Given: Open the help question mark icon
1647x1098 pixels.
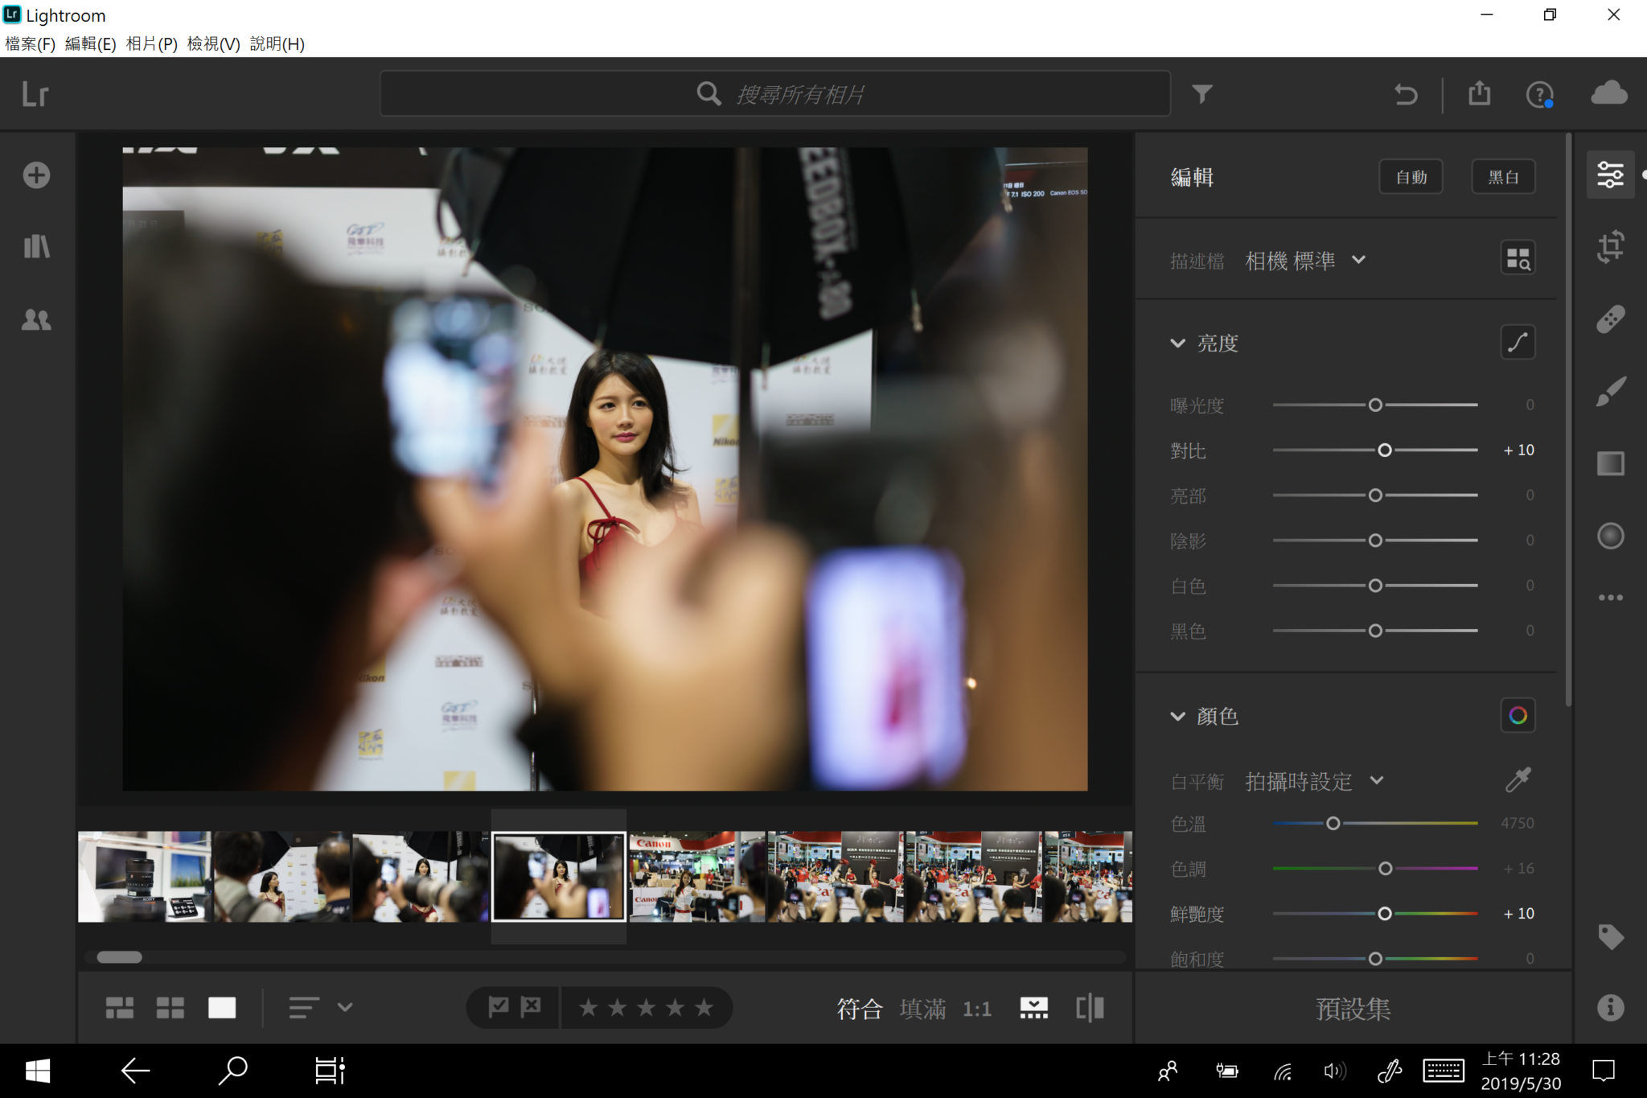Looking at the screenshot, I should [x=1539, y=94].
